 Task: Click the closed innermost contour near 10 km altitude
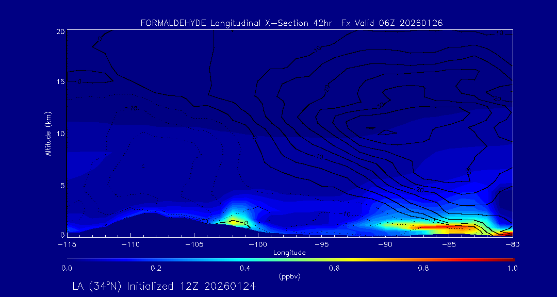coord(387,133)
